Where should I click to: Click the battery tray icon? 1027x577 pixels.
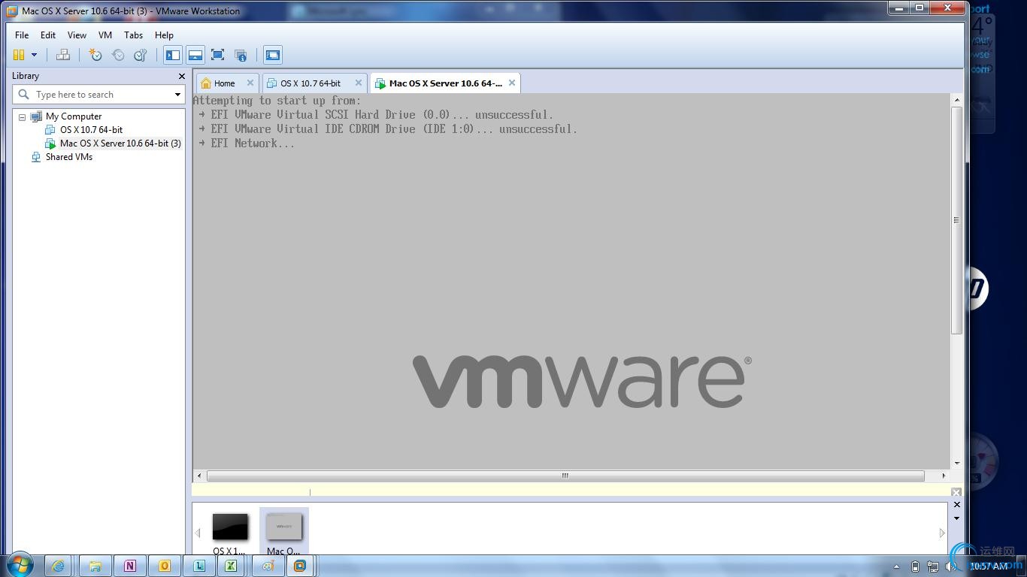tap(915, 567)
